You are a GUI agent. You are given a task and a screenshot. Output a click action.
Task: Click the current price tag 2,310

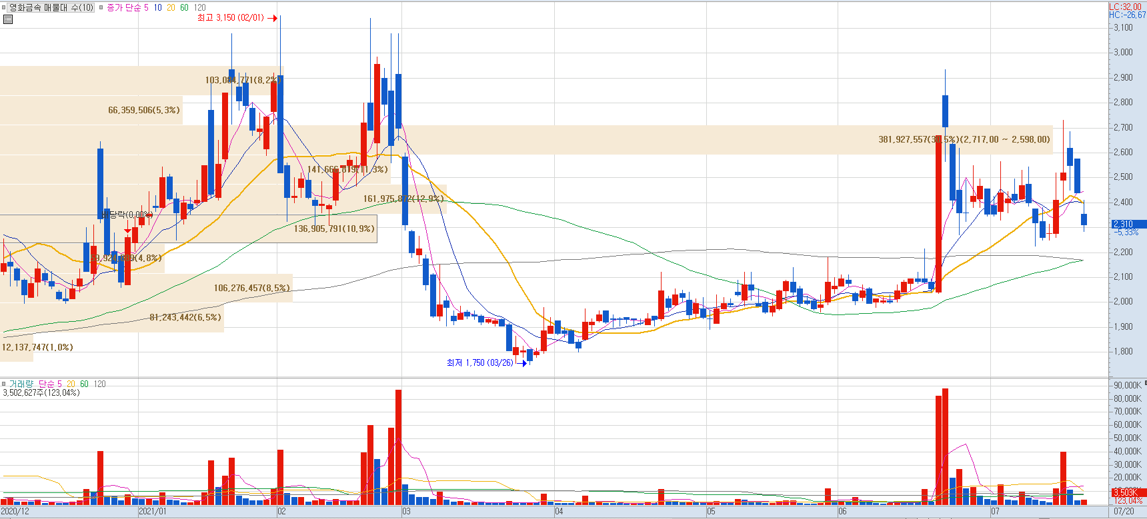pyautogui.click(x=1128, y=225)
